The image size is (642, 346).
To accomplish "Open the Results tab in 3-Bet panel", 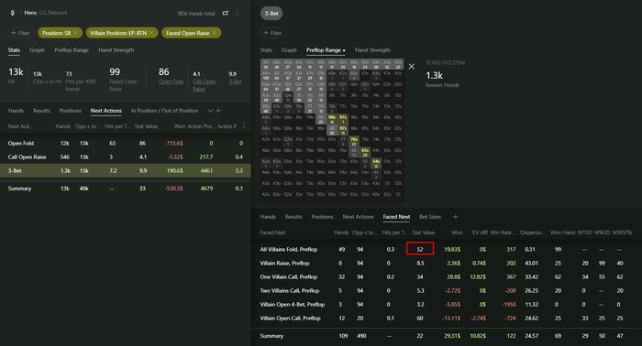I will (x=293, y=217).
